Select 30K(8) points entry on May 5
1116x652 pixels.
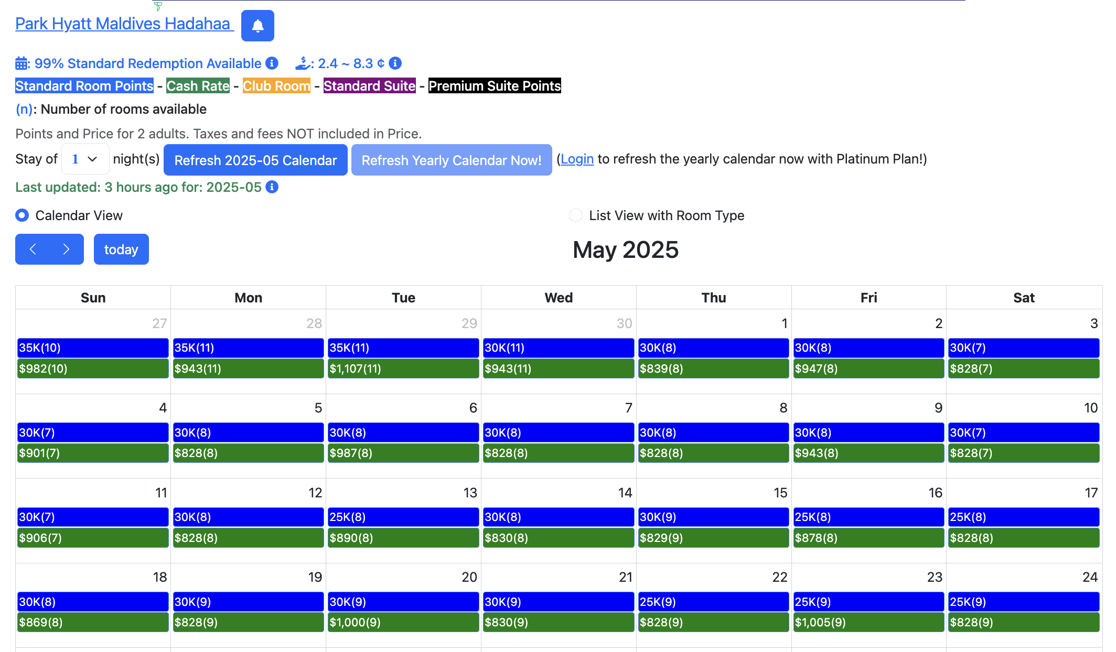[248, 432]
